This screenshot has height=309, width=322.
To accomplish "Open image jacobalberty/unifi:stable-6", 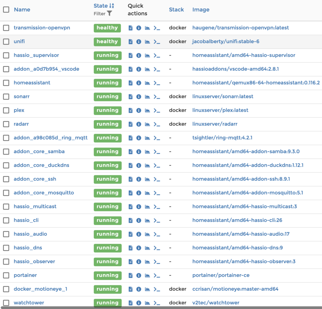I will [x=226, y=41].
